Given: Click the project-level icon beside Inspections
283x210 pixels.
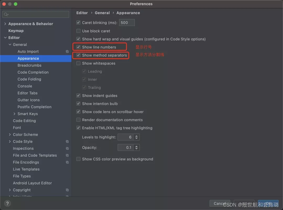Looking at the screenshot, I should [x=67, y=148].
